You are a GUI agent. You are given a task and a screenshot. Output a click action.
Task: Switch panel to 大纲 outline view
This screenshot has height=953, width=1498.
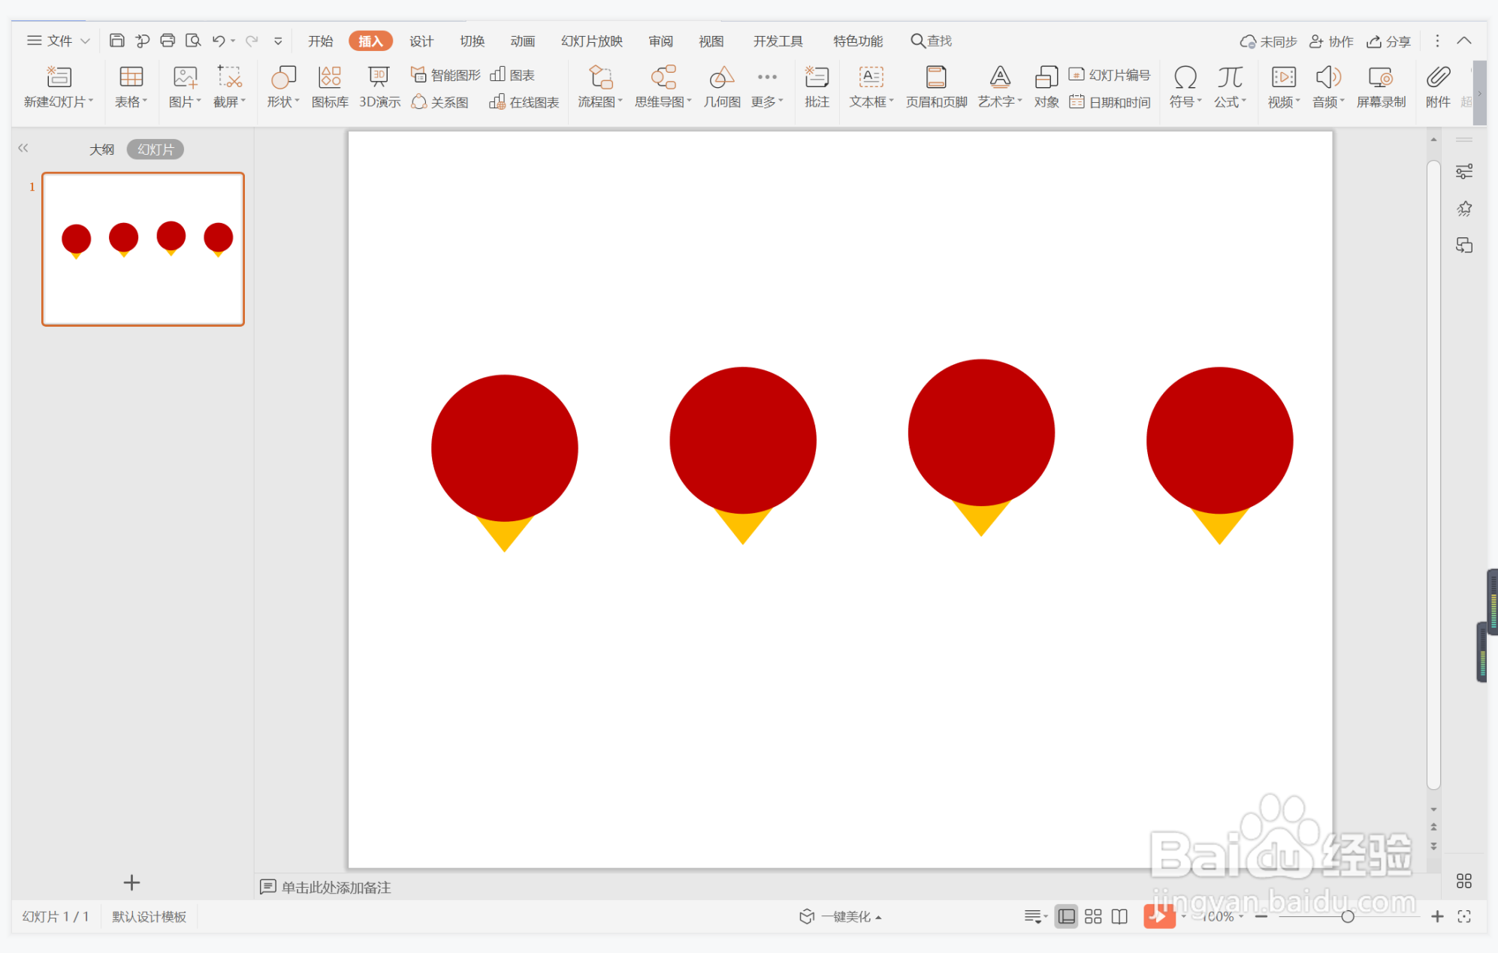[102, 149]
